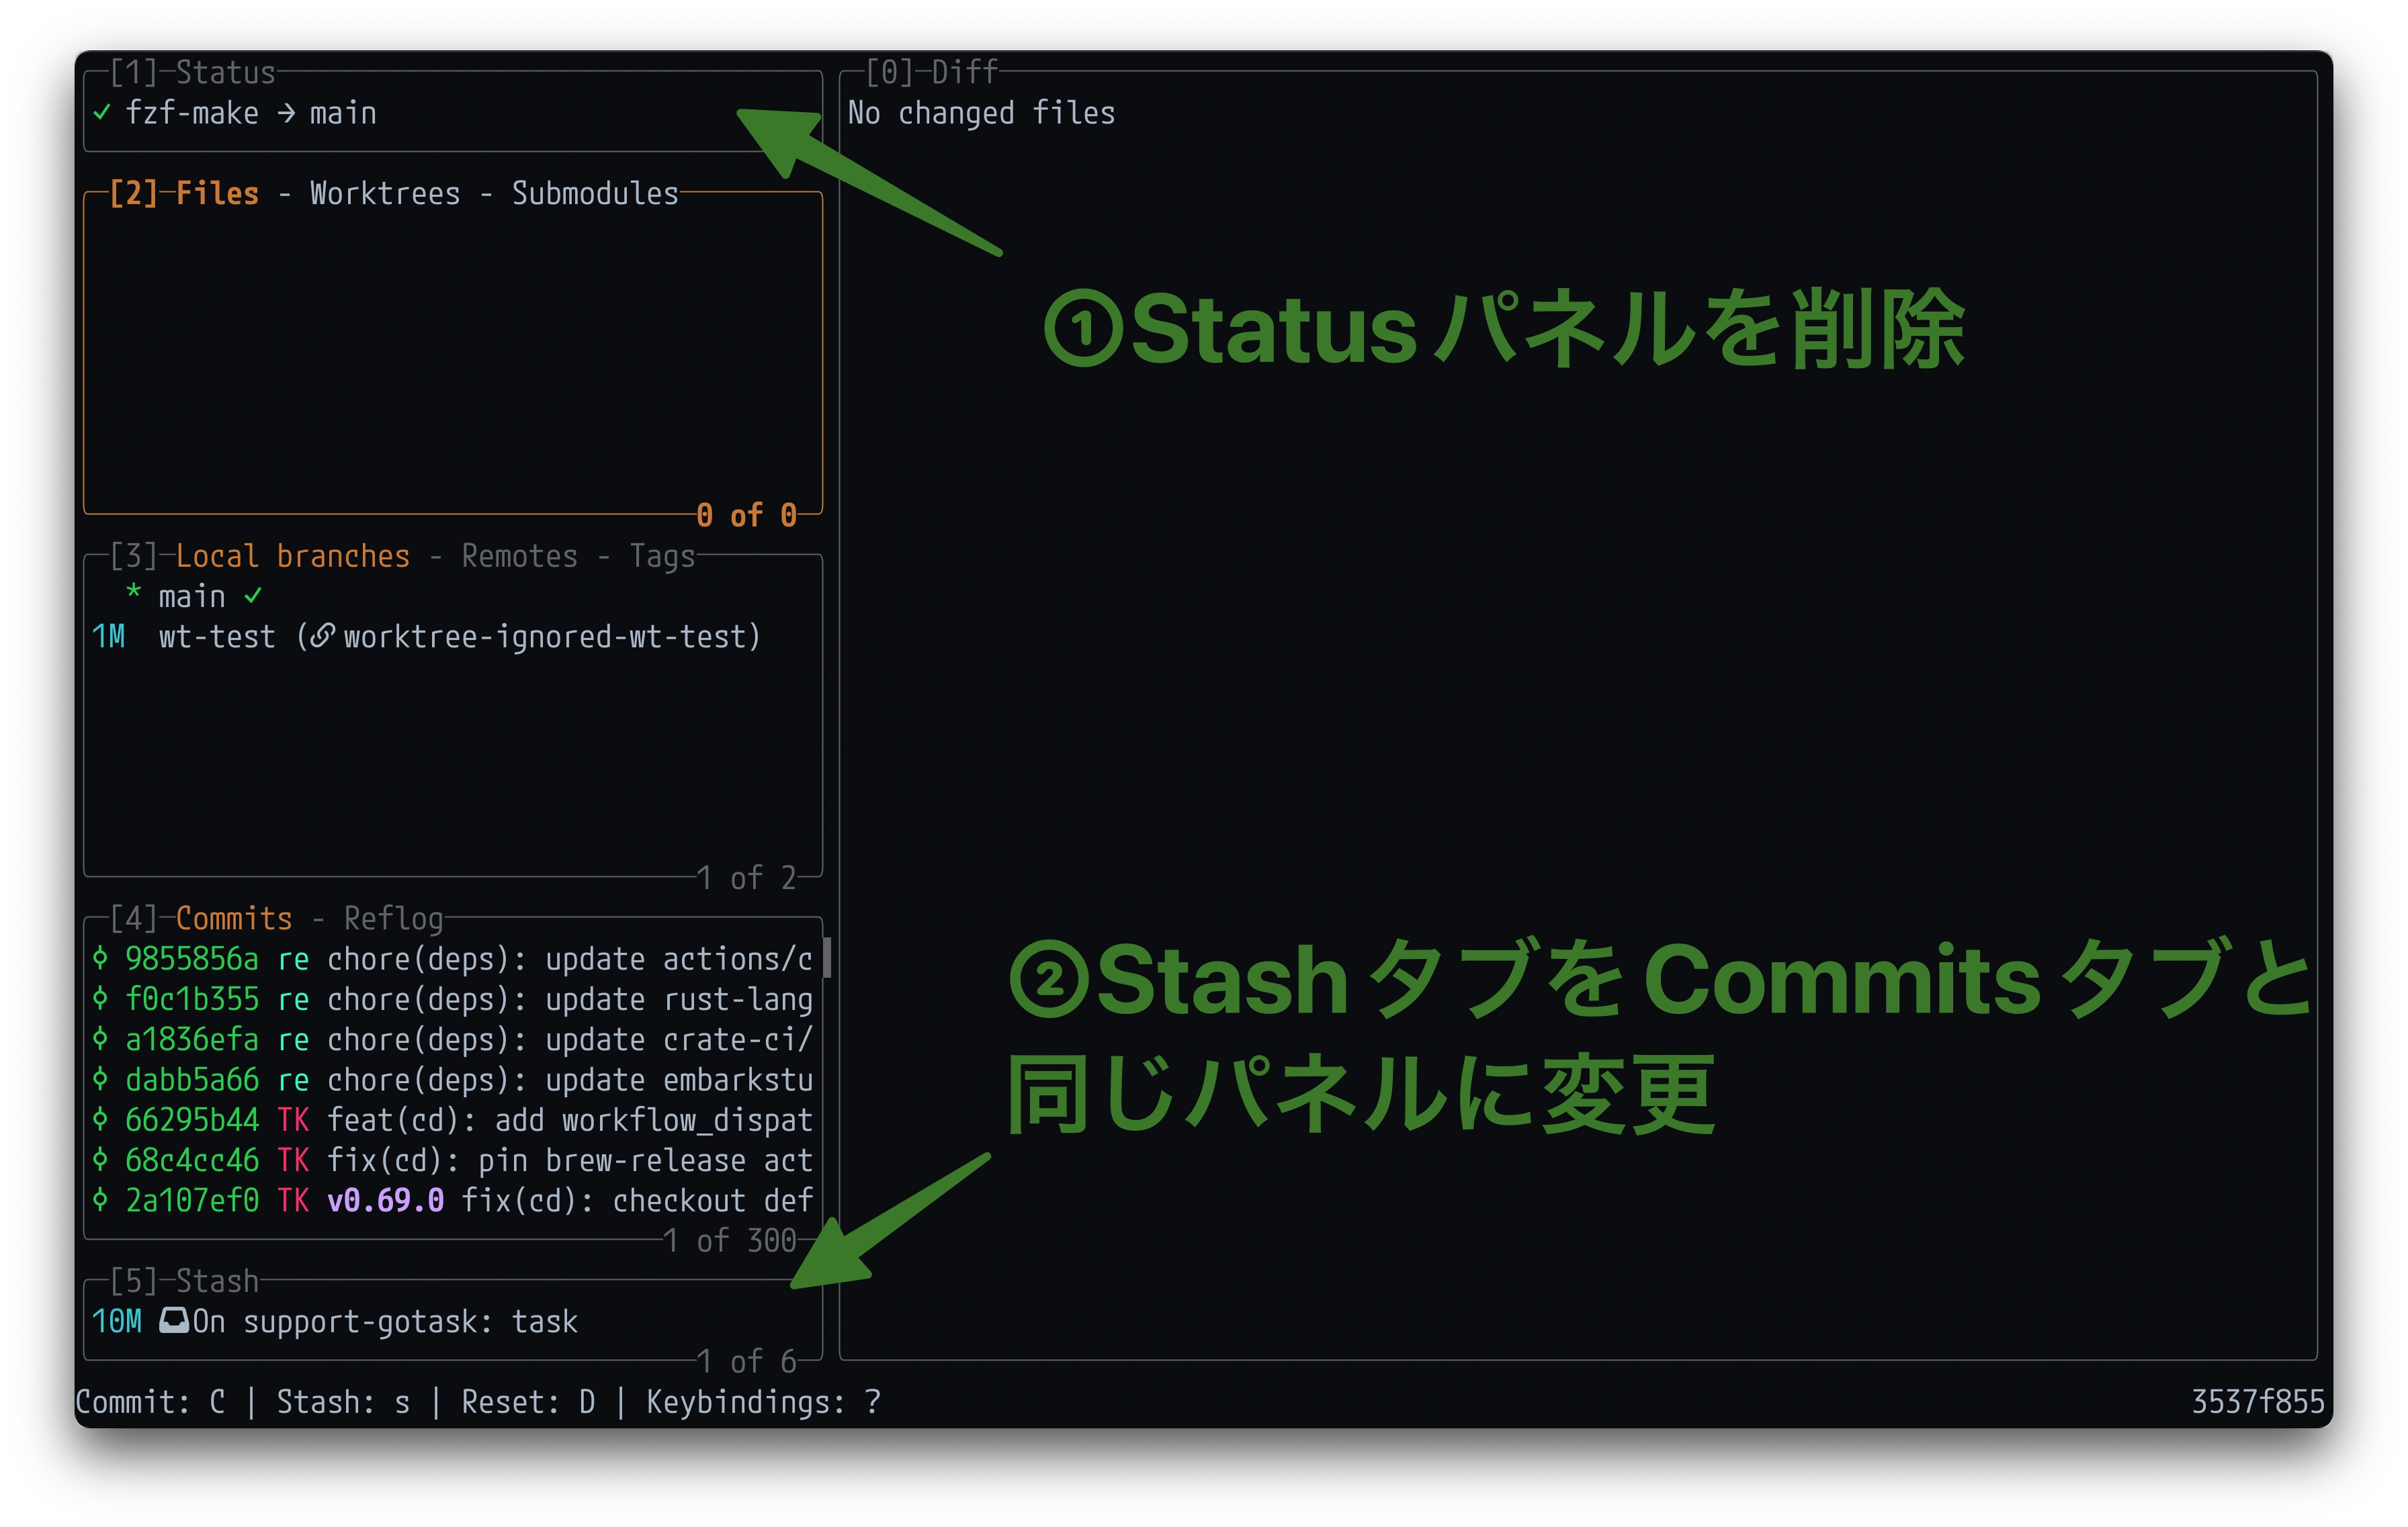Image resolution: width=2408 pixels, height=1527 pixels.
Task: Click the commit node icon of 66295b44
Action: [100, 1119]
